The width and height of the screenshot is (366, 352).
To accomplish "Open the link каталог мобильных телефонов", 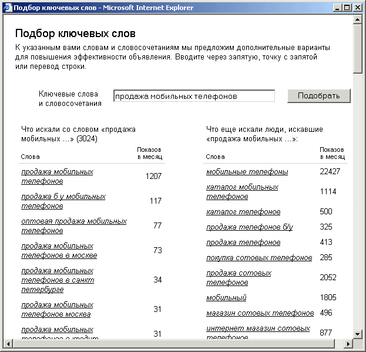I will 242,192.
